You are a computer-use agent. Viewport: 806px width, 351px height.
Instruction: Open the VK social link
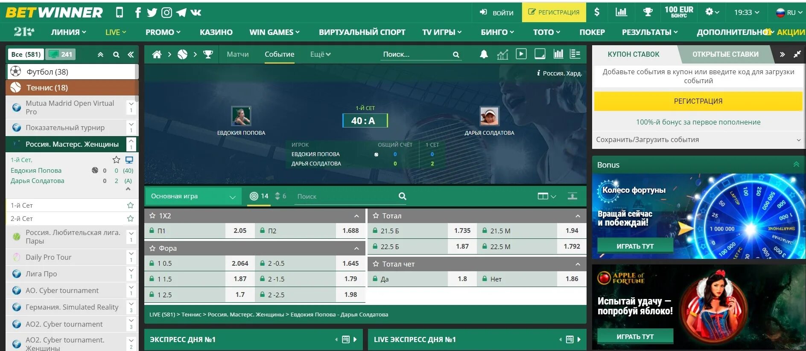196,12
